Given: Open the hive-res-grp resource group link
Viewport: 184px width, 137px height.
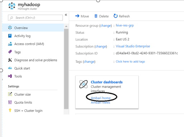Looking at the screenshot, I should [125, 26].
